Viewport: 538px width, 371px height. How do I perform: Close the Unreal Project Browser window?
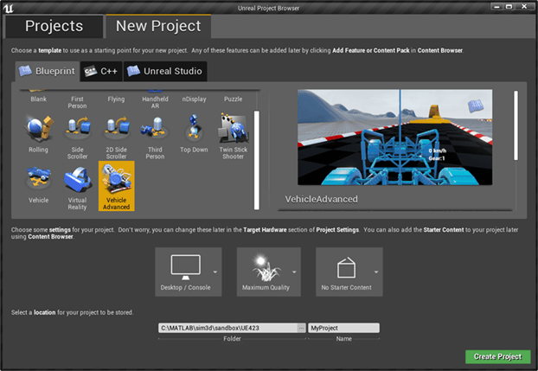[x=524, y=7]
